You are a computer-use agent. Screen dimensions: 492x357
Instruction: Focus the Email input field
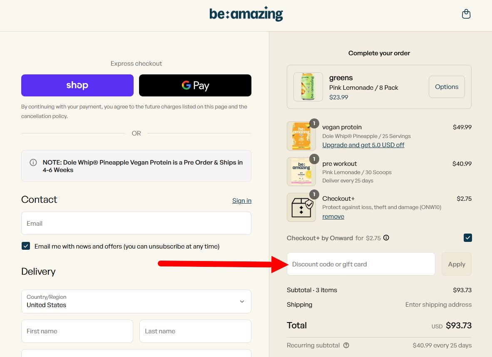(x=136, y=223)
